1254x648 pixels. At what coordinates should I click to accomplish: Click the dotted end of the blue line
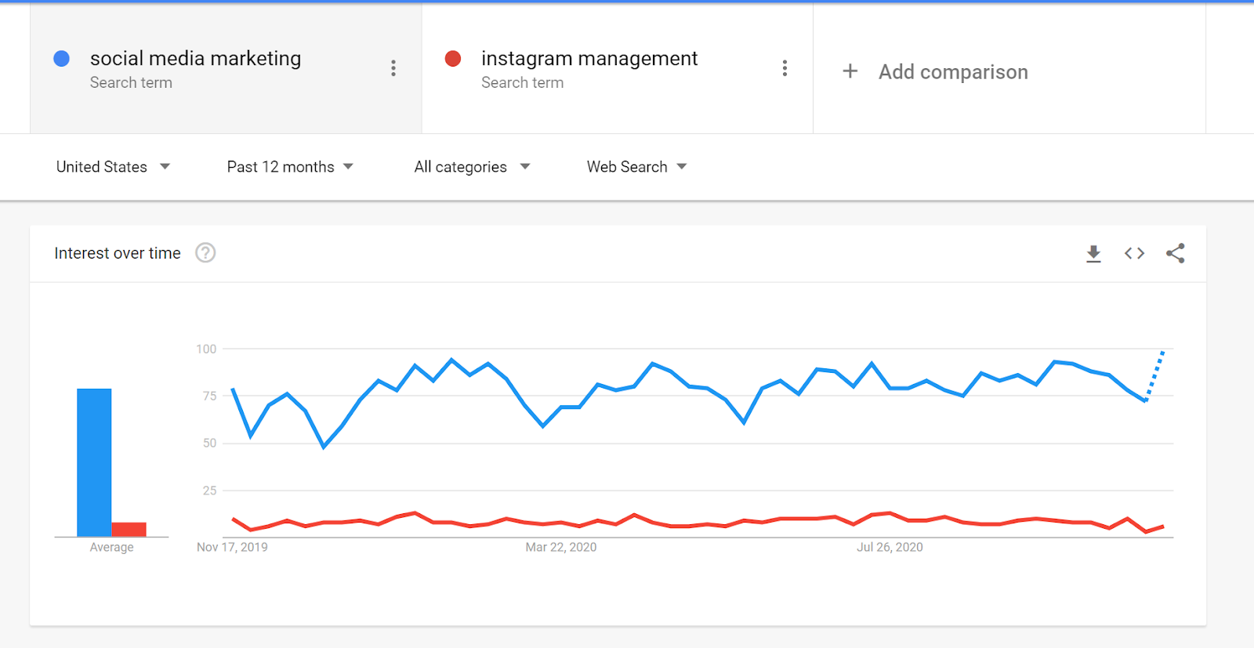(1155, 375)
